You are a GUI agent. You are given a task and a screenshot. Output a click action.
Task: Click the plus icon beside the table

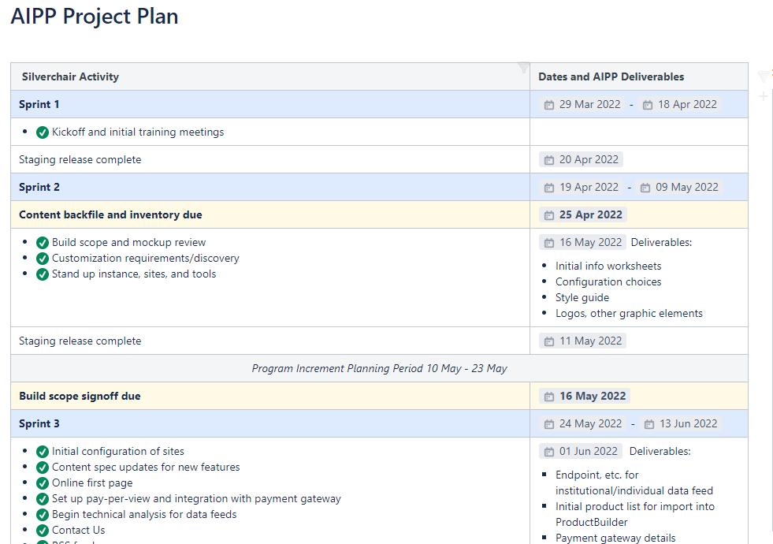[x=763, y=96]
